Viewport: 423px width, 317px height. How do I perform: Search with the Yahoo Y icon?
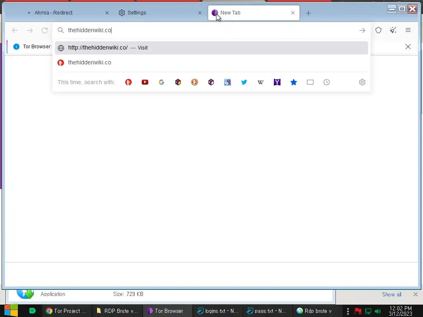click(277, 82)
